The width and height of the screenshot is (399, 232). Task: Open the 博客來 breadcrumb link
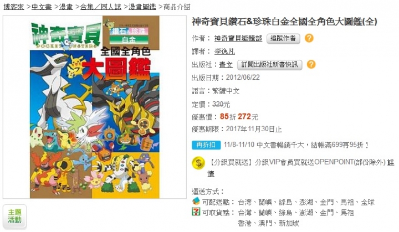[x=14, y=7]
